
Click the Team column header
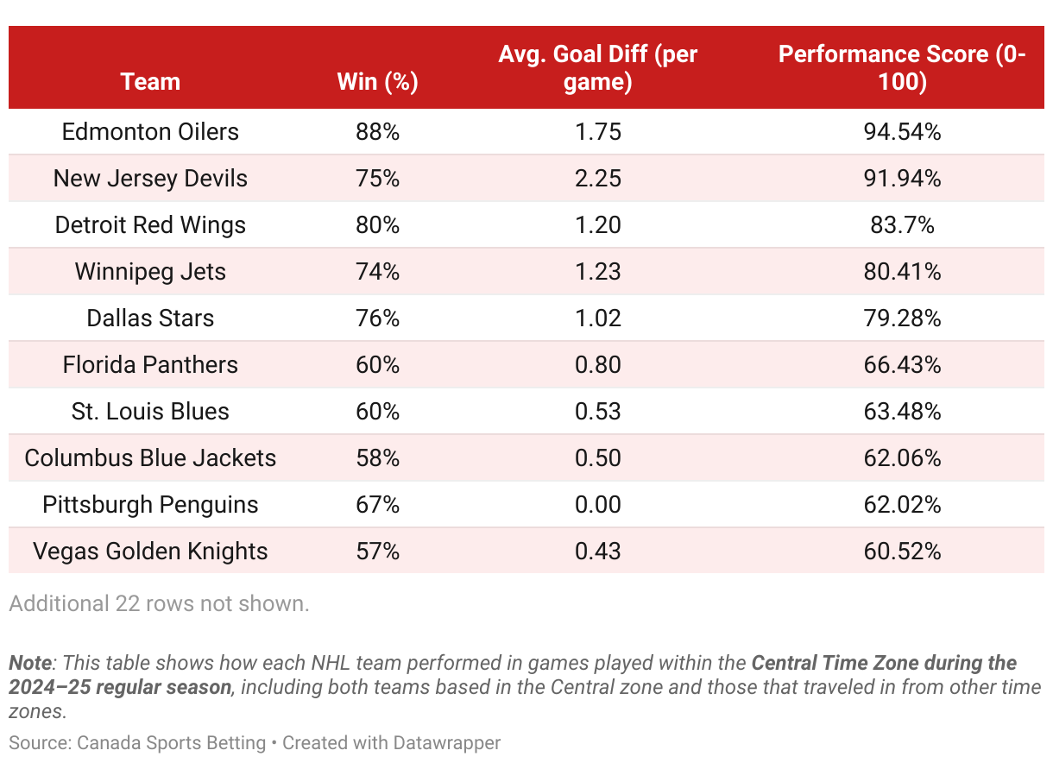[150, 82]
